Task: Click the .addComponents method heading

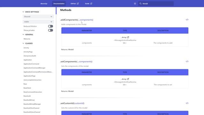Action: (x=76, y=20)
